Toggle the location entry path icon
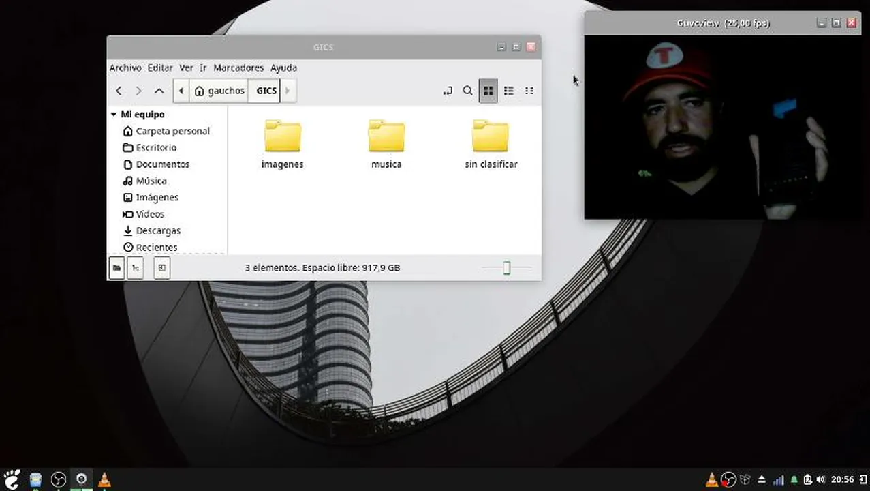The image size is (870, 491). pyautogui.click(x=448, y=91)
